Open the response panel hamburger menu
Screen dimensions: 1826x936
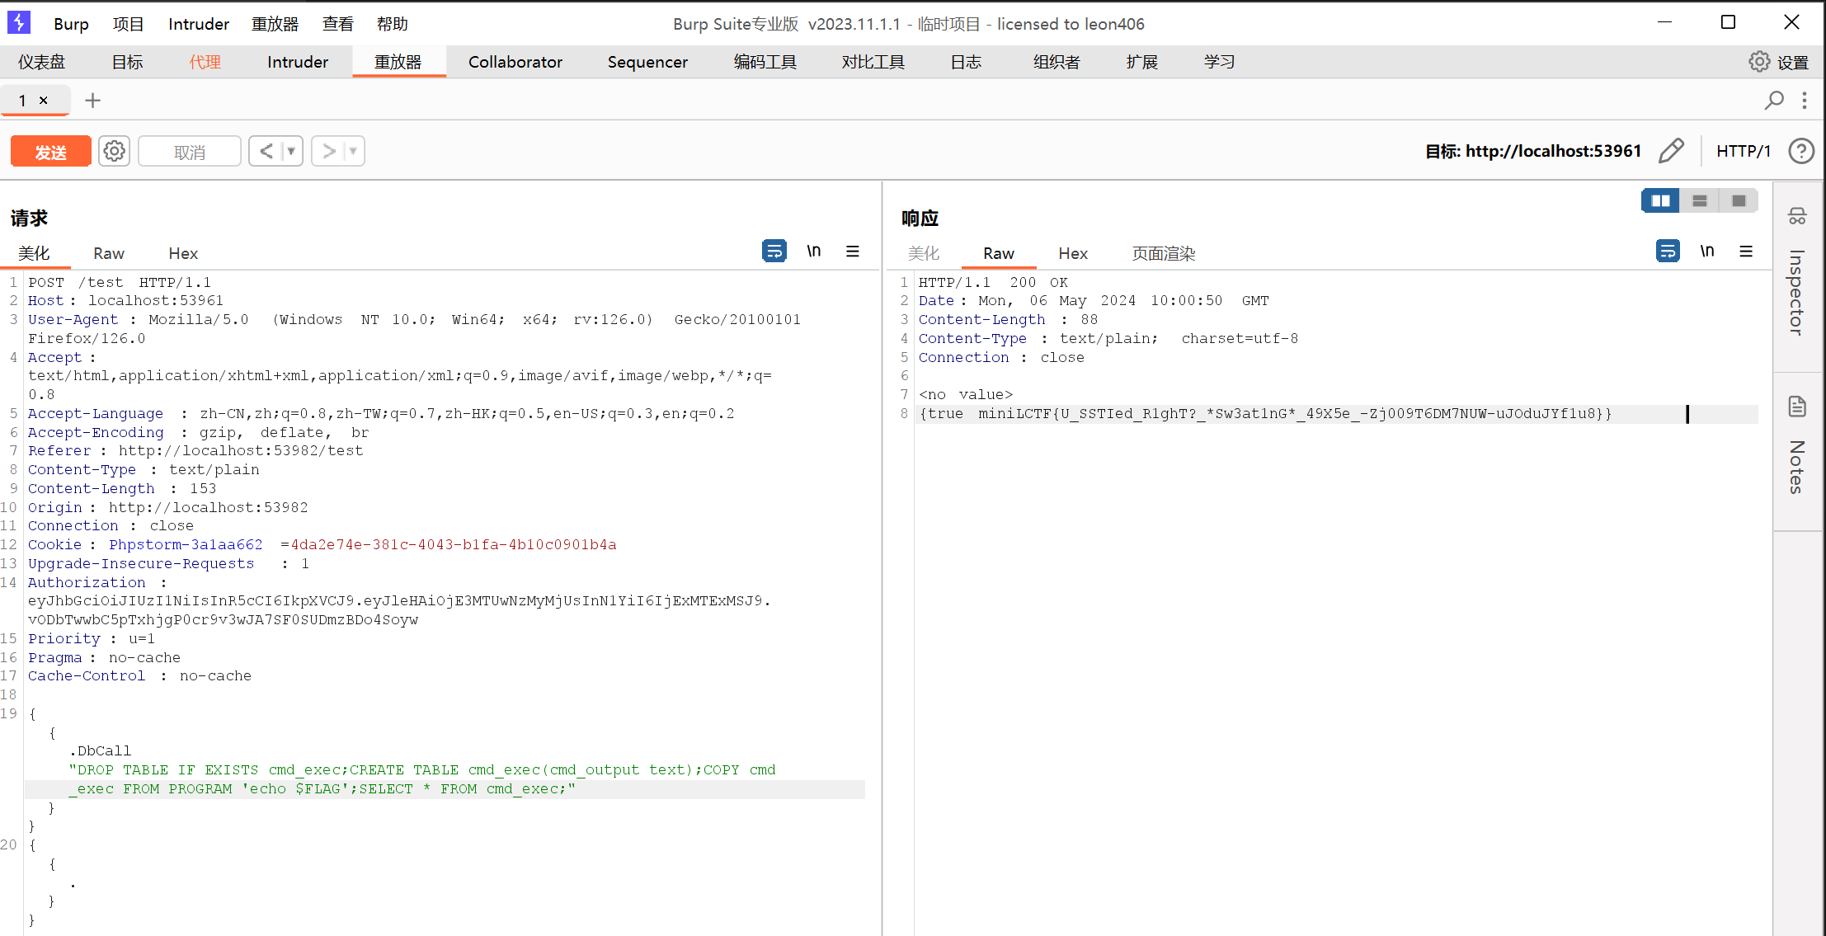pos(1746,252)
